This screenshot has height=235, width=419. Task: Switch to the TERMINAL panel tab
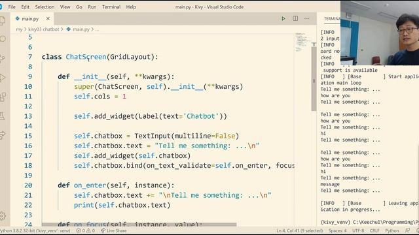(x=332, y=19)
